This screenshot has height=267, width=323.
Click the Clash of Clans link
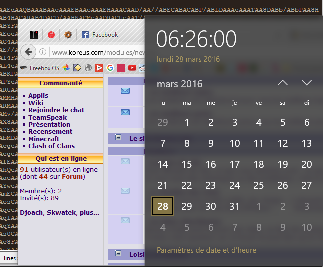[x=51, y=146]
